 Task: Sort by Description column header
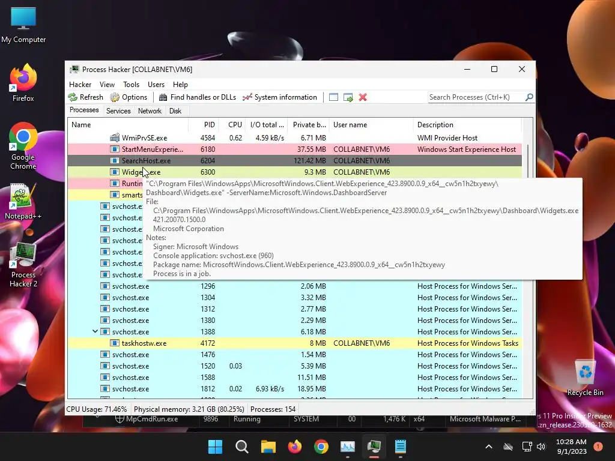tap(467, 125)
